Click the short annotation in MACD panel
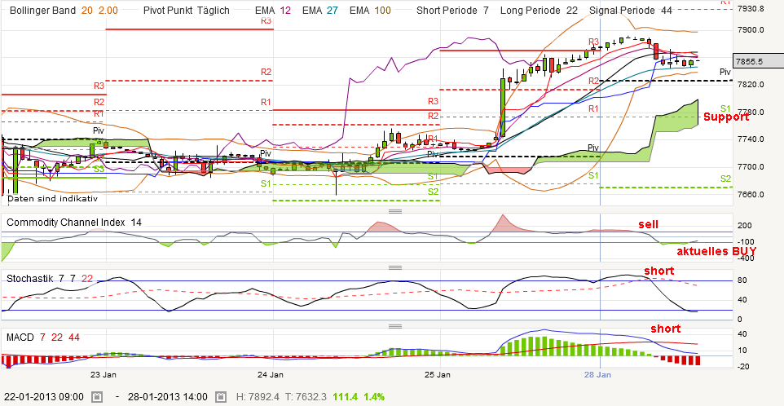Image resolution: width=784 pixels, height=406 pixels. tap(666, 329)
